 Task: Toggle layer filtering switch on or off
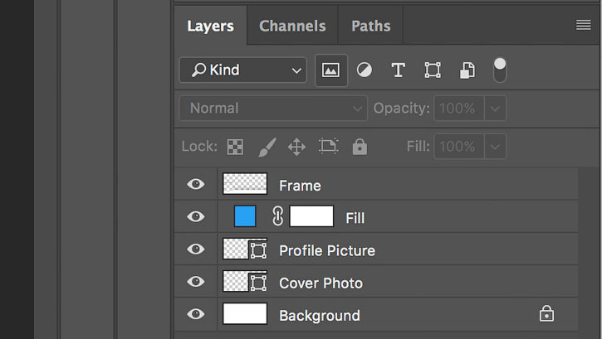(x=500, y=70)
